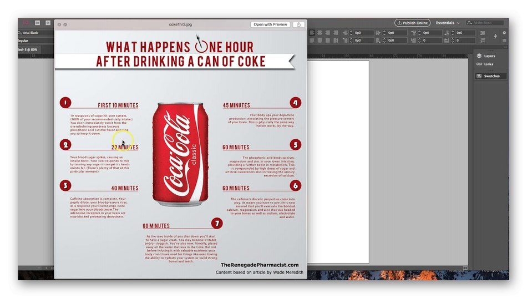Click the Space After icon

[x=447, y=33]
